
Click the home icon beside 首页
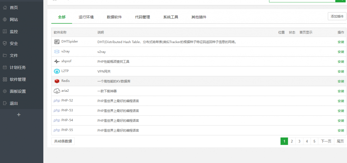pyautogui.click(x=5, y=8)
